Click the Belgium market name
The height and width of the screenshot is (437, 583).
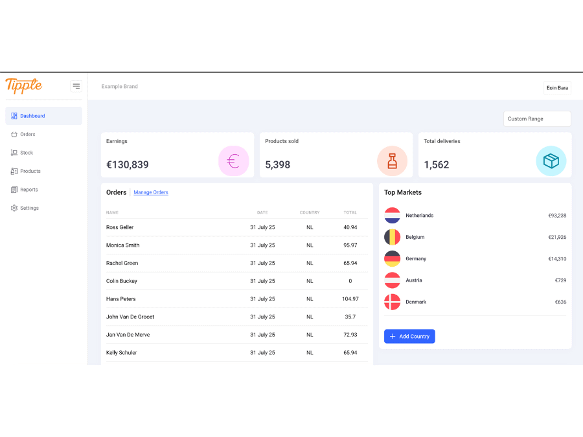415,237
